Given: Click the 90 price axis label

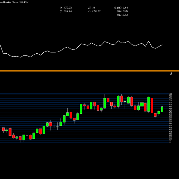Looking at the screenshot, I should coord(170,142).
